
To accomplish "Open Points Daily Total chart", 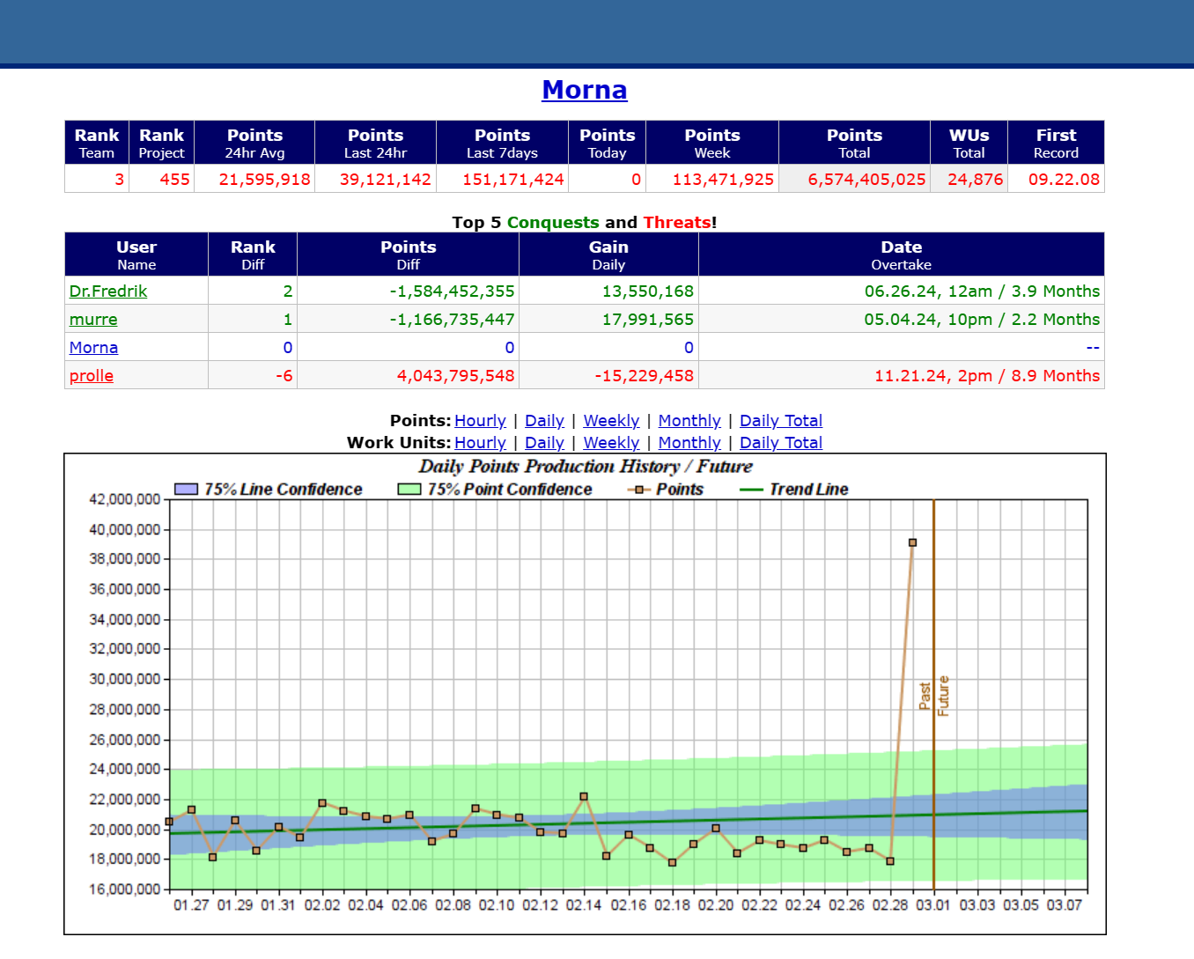I will point(781,421).
